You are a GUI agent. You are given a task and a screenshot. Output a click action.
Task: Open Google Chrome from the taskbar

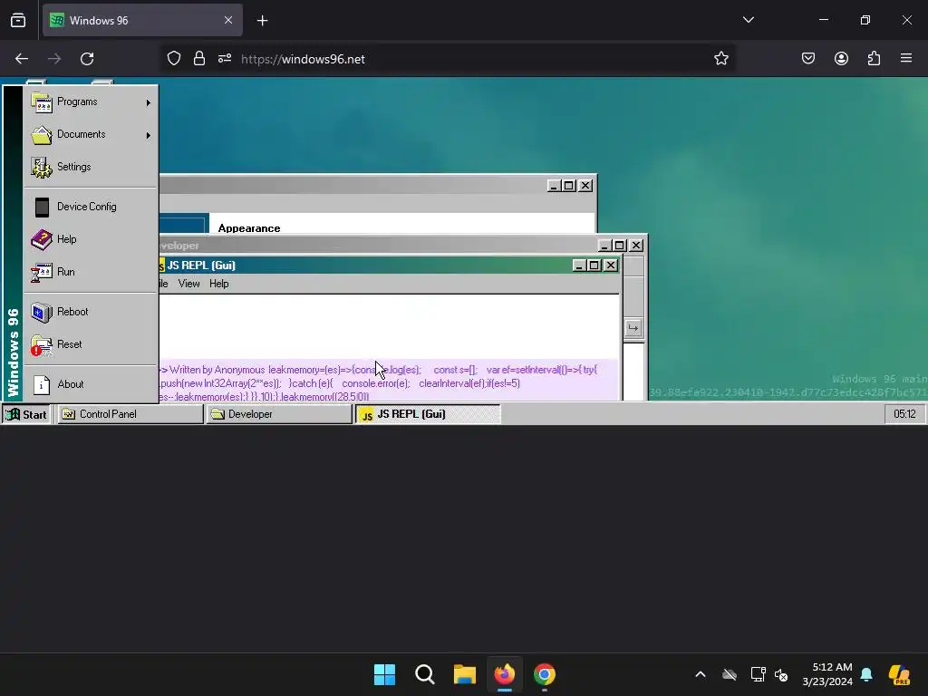(x=545, y=674)
